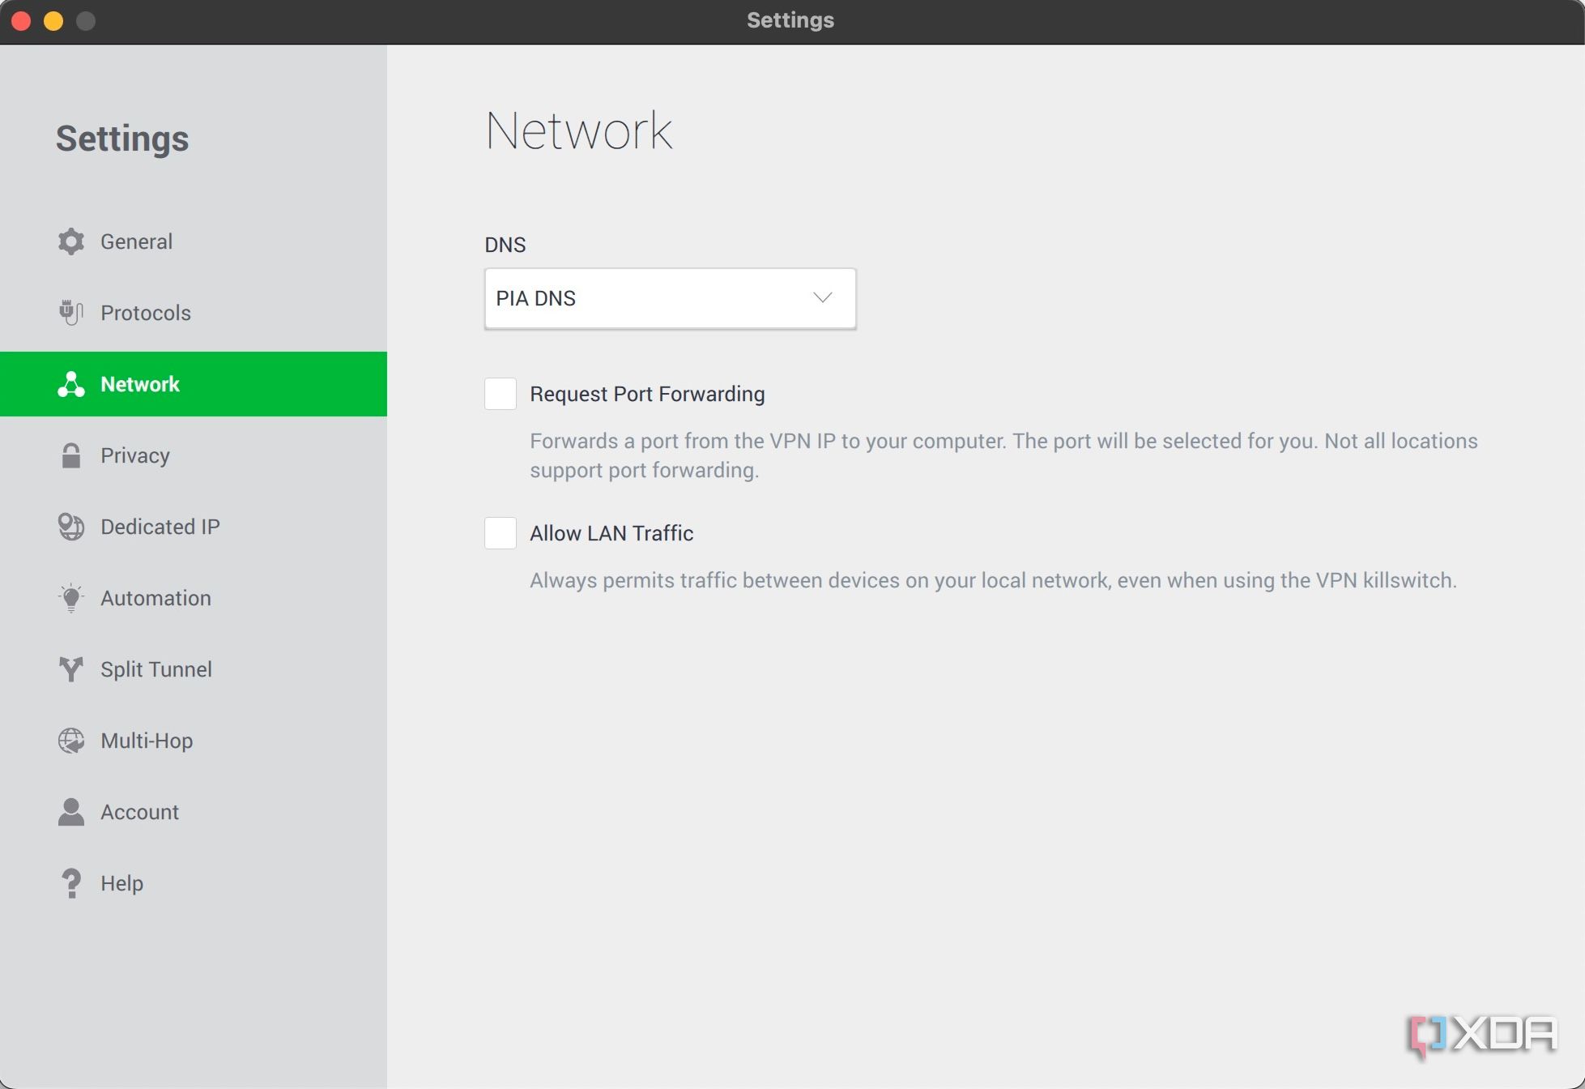Viewport: 1585px width, 1089px height.
Task: Switch to Protocols settings
Action: point(194,313)
